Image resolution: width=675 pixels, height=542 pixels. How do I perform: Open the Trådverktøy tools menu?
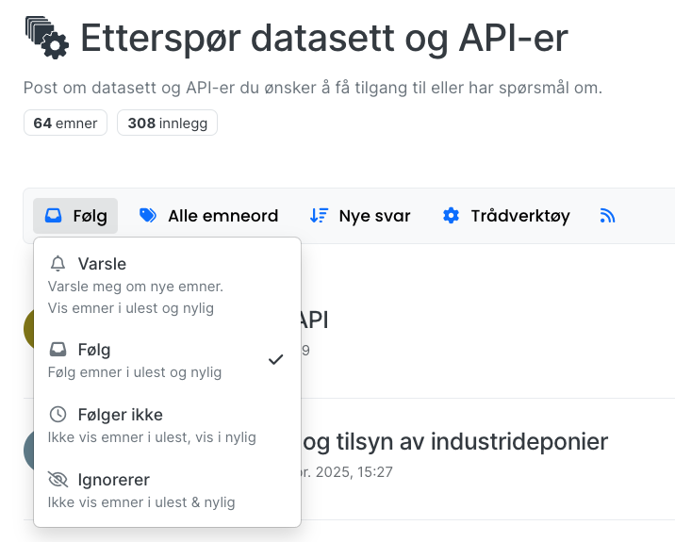coord(506,216)
